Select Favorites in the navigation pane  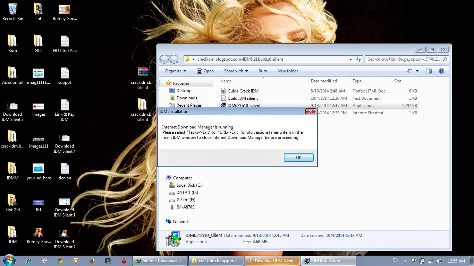click(x=181, y=83)
